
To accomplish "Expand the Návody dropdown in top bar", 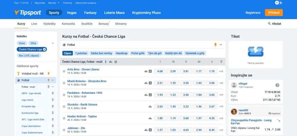I will [x=54, y=3].
